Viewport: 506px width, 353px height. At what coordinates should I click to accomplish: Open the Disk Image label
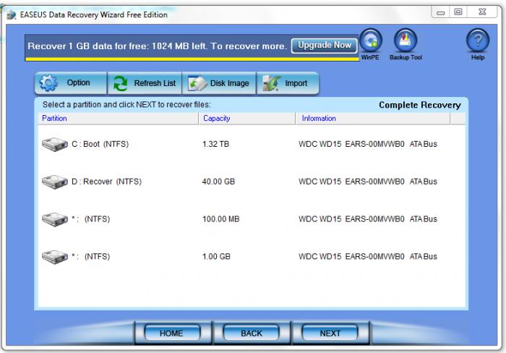point(229,83)
